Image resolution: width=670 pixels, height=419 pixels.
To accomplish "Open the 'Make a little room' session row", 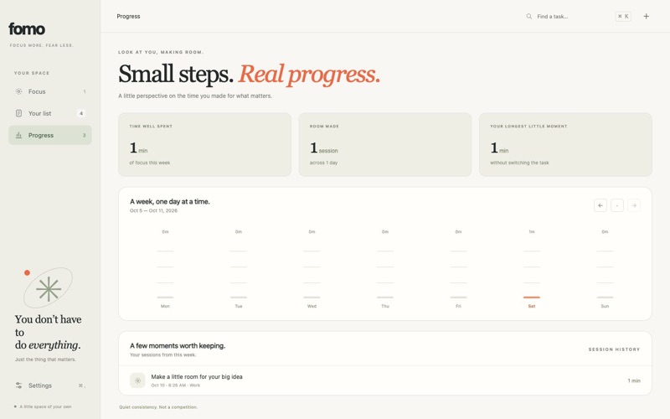I will [385, 380].
